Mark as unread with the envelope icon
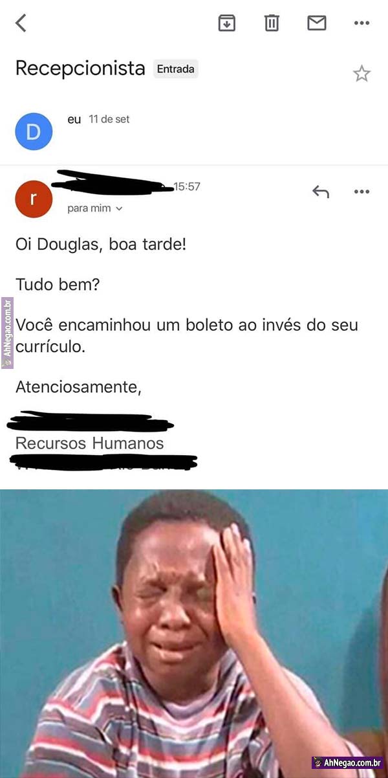Image resolution: width=388 pixels, height=778 pixels. pos(316,23)
